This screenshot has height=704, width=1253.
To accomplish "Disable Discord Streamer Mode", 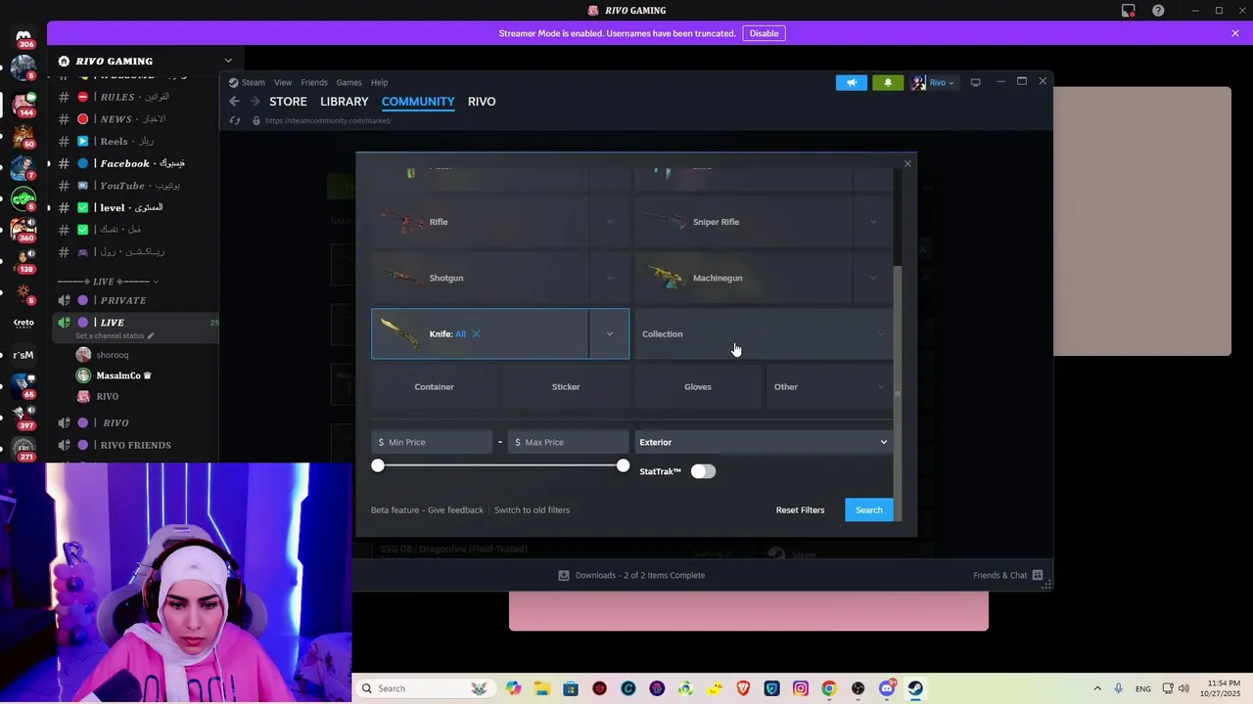I will pyautogui.click(x=764, y=33).
